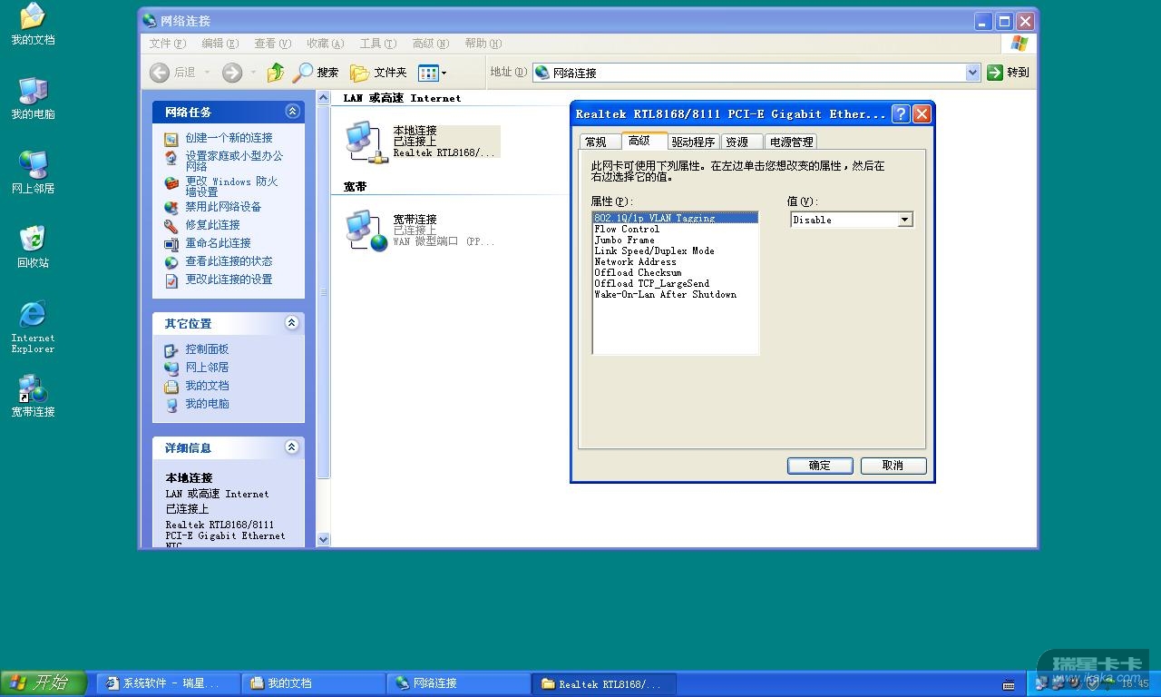1161x697 pixels.
Task: Open the 文件 menu
Action: [168, 44]
